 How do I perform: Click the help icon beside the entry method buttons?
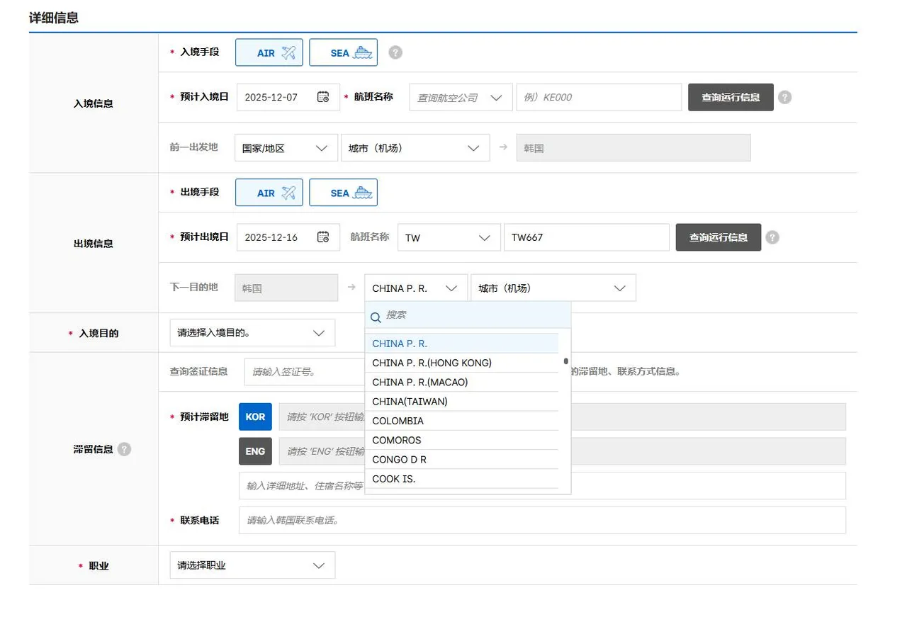point(395,52)
